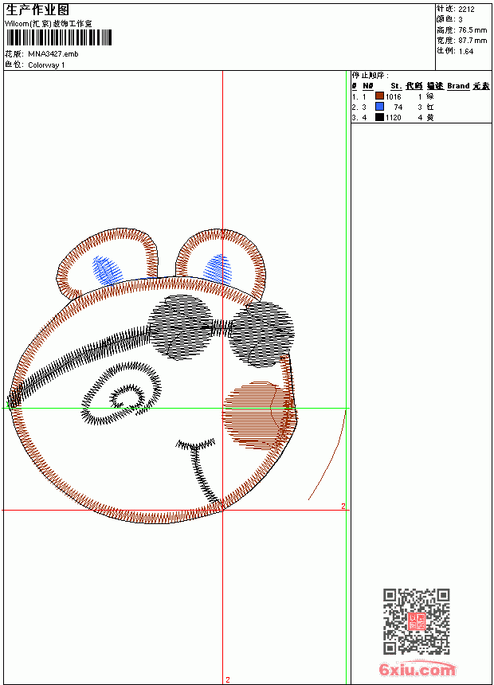Image resolution: width=494 pixels, height=685 pixels.
Task: Pick the blue thread swatch in row 2
Action: point(379,107)
